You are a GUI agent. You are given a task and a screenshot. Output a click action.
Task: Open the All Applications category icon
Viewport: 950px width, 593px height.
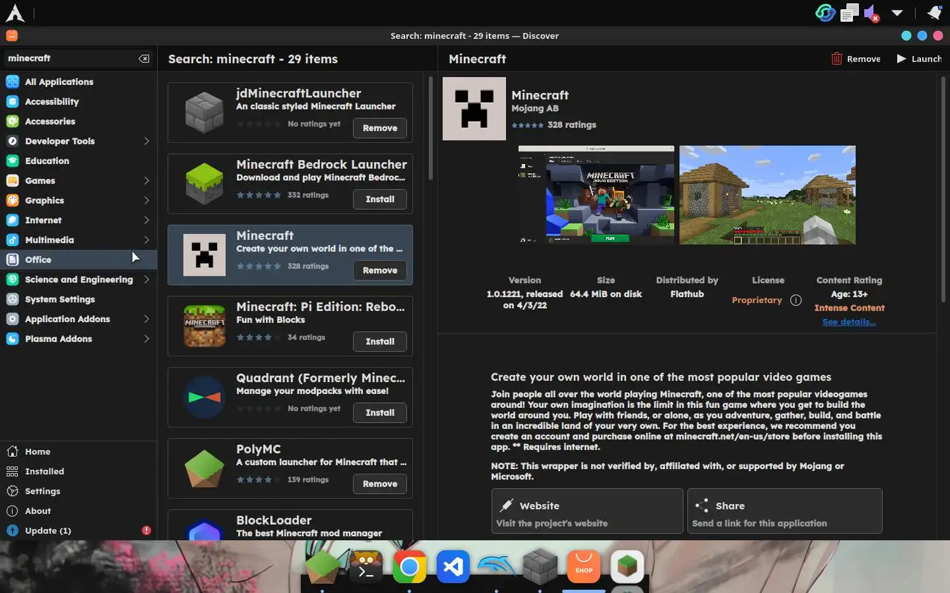coord(13,82)
